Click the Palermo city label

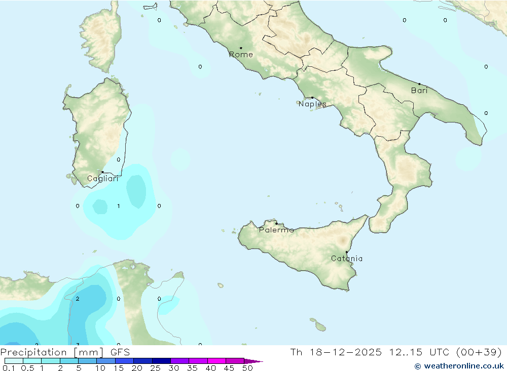[276, 230]
